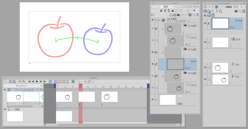Click the red current-frame marker at 7
Screen dimensions: 248x129
pos(81,86)
